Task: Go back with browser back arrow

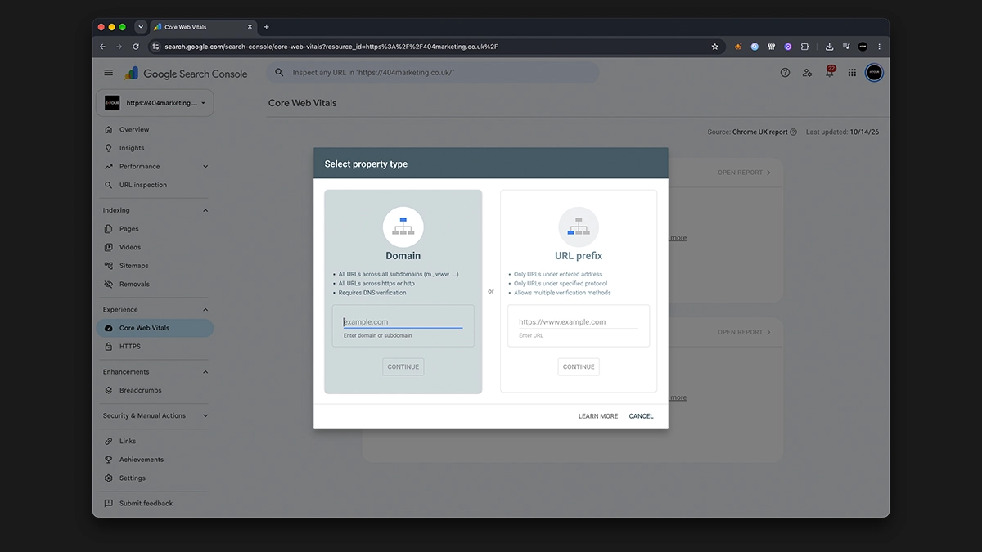Action: (102, 47)
